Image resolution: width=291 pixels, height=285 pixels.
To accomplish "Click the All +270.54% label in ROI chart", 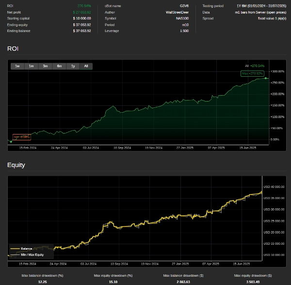I will click(x=255, y=66).
